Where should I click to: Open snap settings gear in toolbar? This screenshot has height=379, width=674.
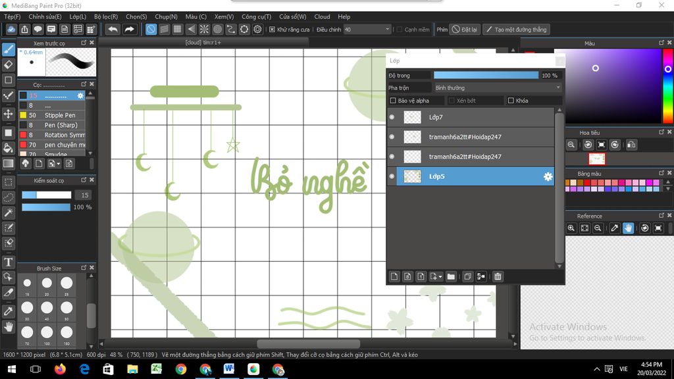point(257,29)
